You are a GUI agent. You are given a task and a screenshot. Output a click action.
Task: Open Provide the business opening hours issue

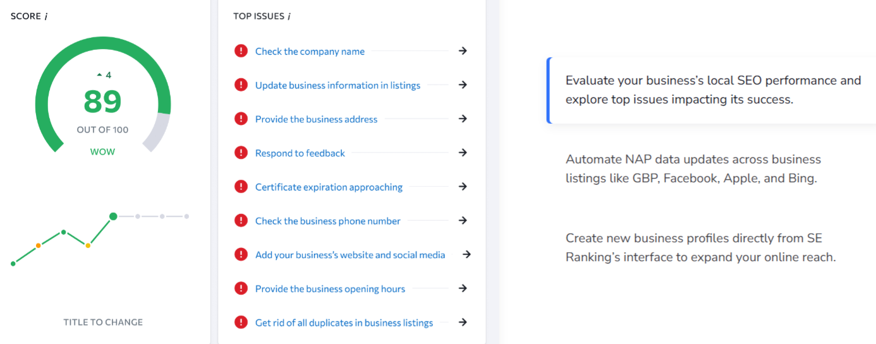(330, 289)
